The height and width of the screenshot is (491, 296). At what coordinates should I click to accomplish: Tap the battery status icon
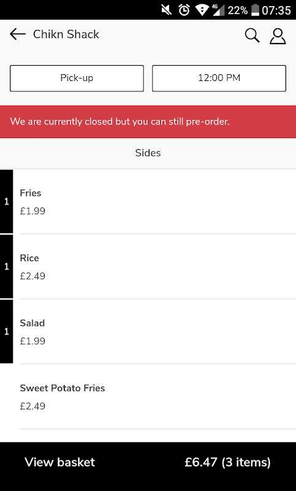point(256,10)
